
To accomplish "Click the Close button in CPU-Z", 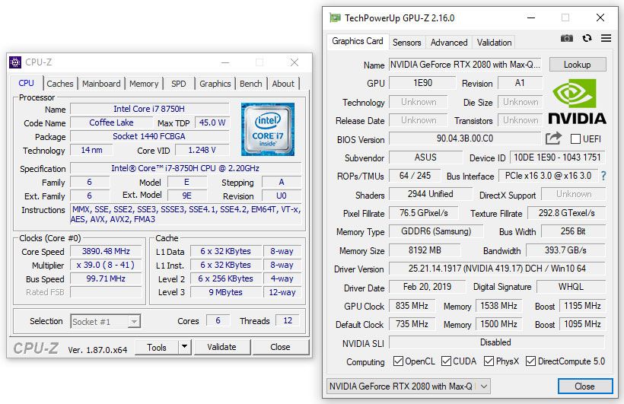I will tap(280, 347).
